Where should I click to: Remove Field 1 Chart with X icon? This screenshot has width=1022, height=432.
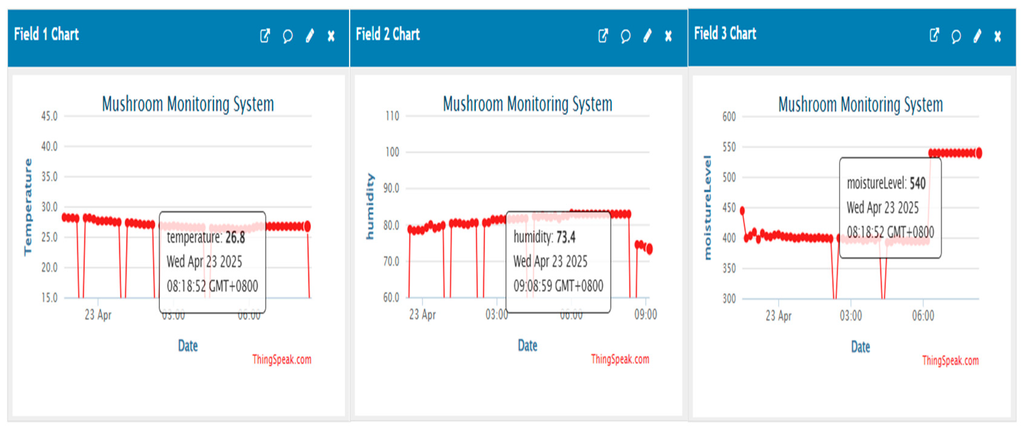click(331, 37)
